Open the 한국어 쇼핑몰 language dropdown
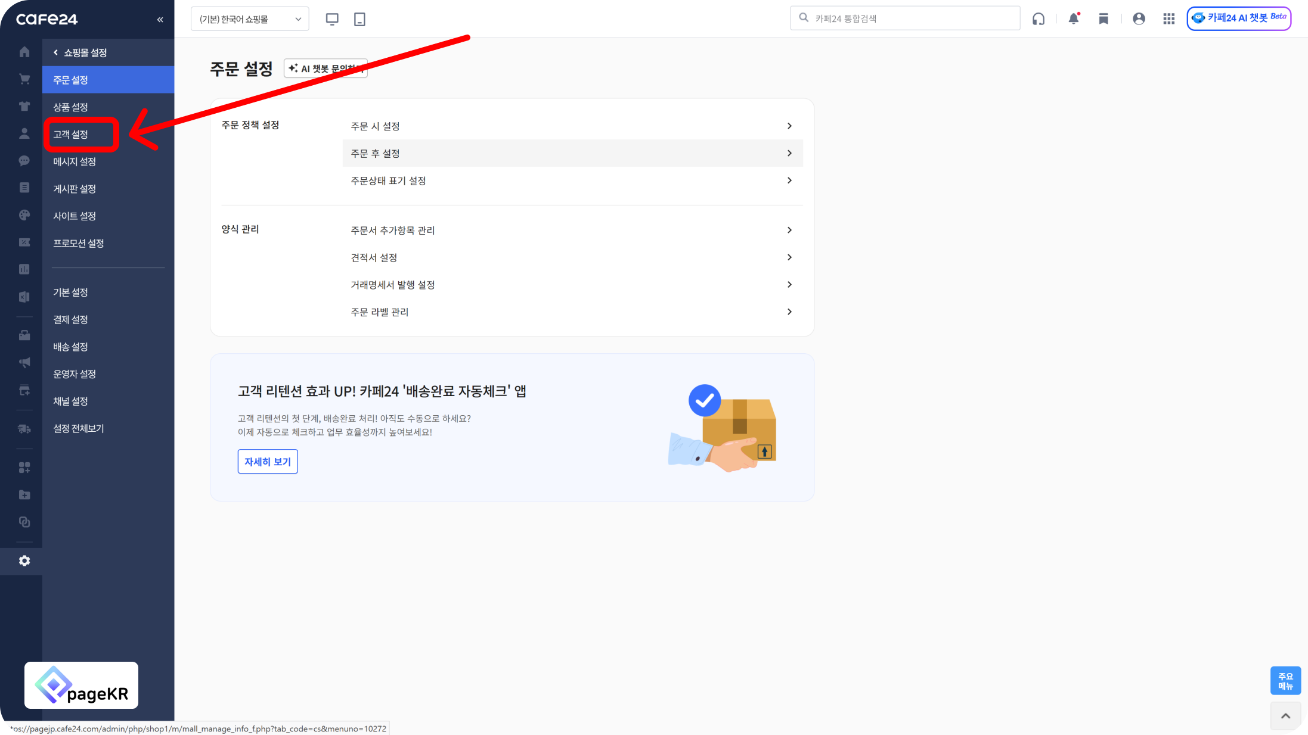 coord(250,19)
